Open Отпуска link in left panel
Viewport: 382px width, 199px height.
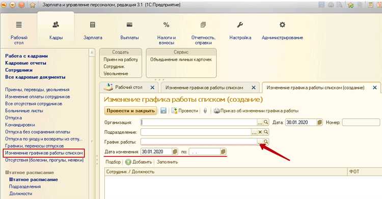[13, 118]
